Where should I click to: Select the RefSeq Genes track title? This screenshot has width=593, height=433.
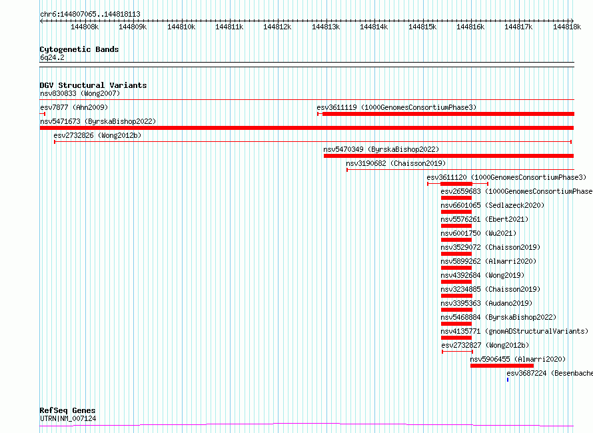tap(68, 410)
